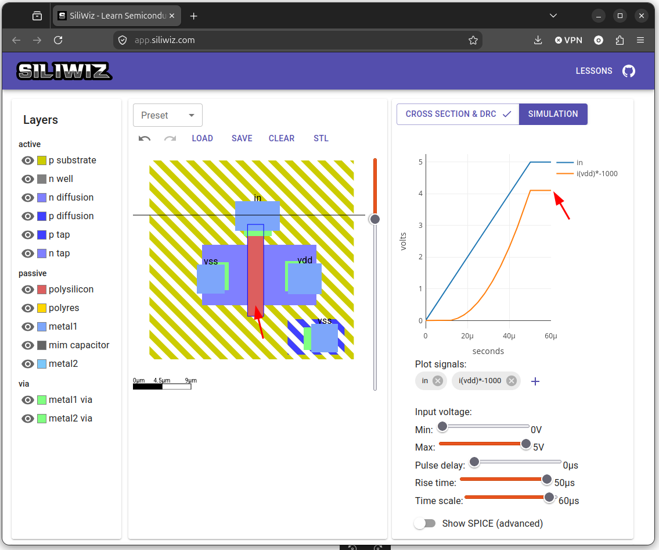Select the metal1 color swatch
Viewport: 659px width, 550px height.
[42, 327]
